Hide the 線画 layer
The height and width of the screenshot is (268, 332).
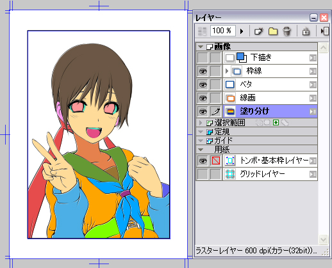point(203,98)
